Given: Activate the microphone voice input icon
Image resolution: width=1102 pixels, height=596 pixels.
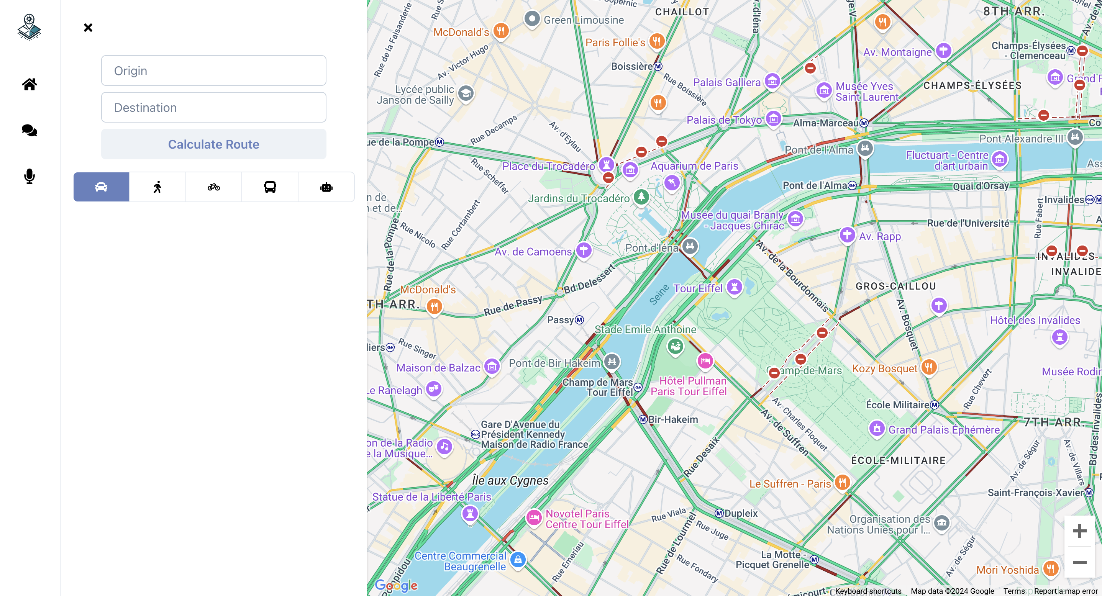Looking at the screenshot, I should click(x=29, y=176).
